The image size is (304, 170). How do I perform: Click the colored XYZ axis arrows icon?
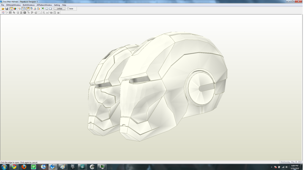35,9
